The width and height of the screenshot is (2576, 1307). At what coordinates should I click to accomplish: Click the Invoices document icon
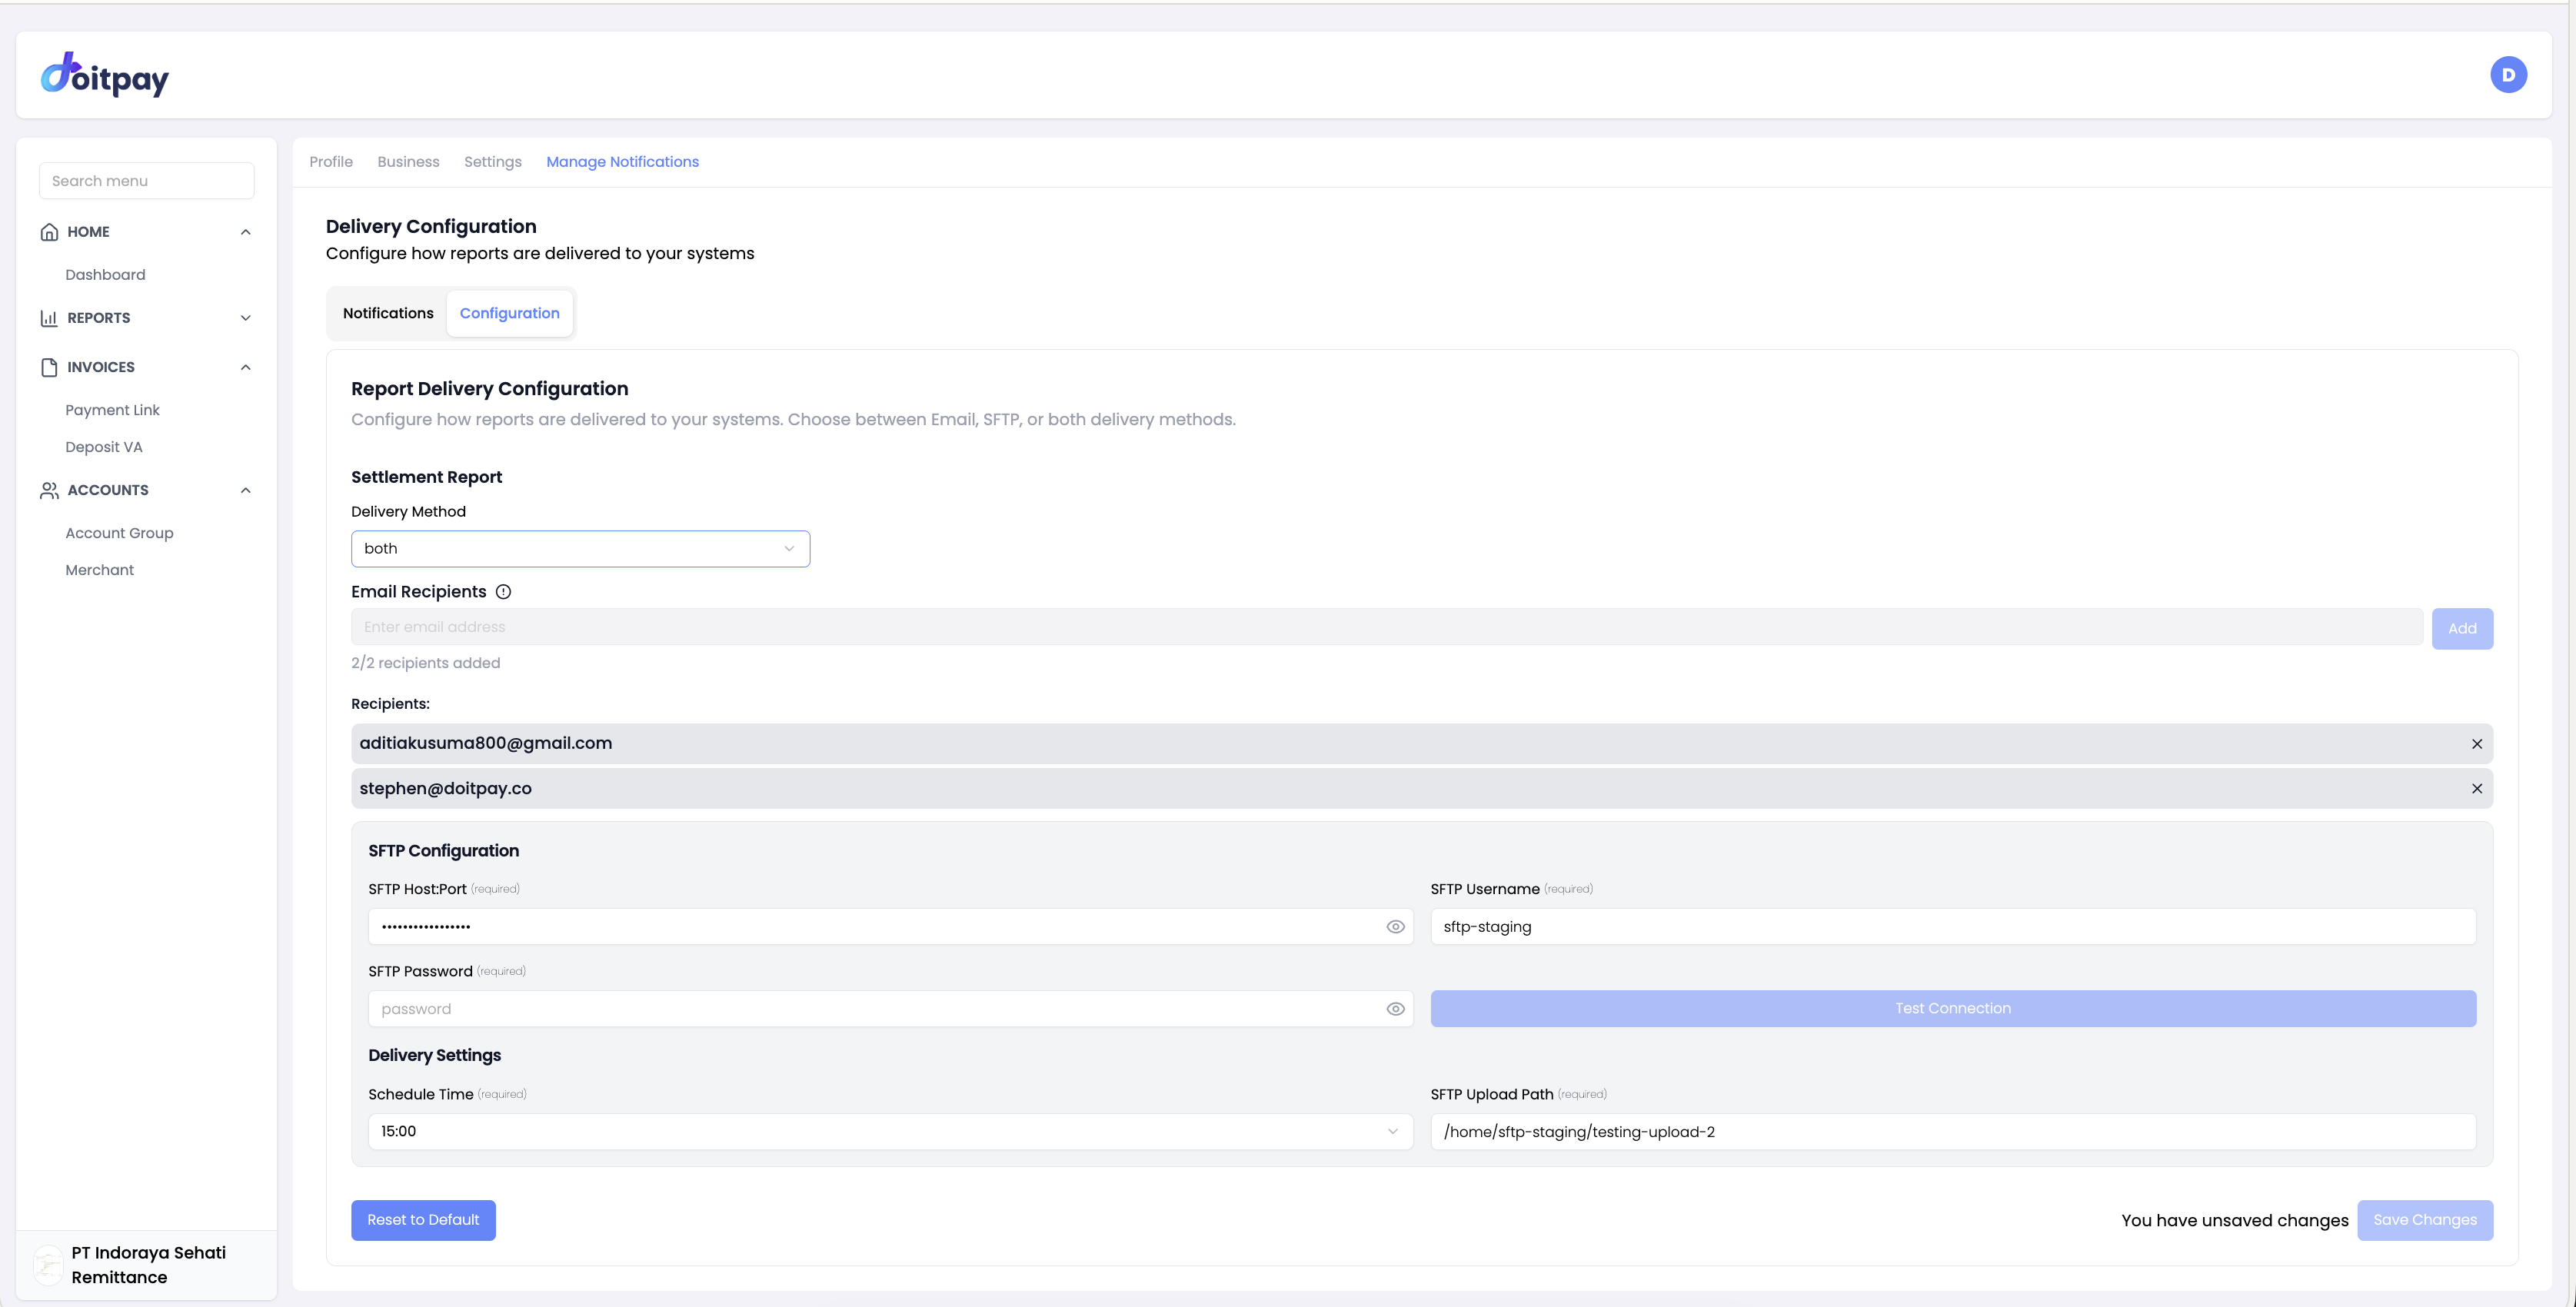point(49,367)
